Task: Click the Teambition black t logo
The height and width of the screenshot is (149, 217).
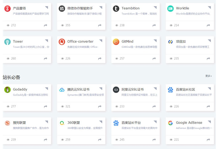Action: click(x=116, y=9)
